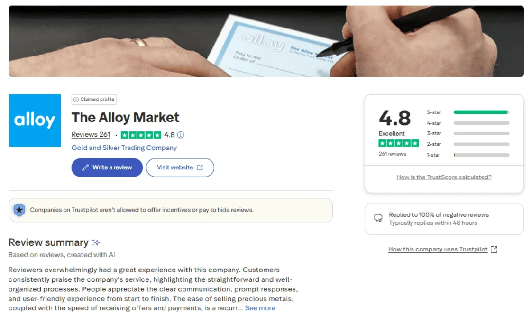Expand the review summary with See more
This screenshot has width=531, height=316.
point(260,308)
